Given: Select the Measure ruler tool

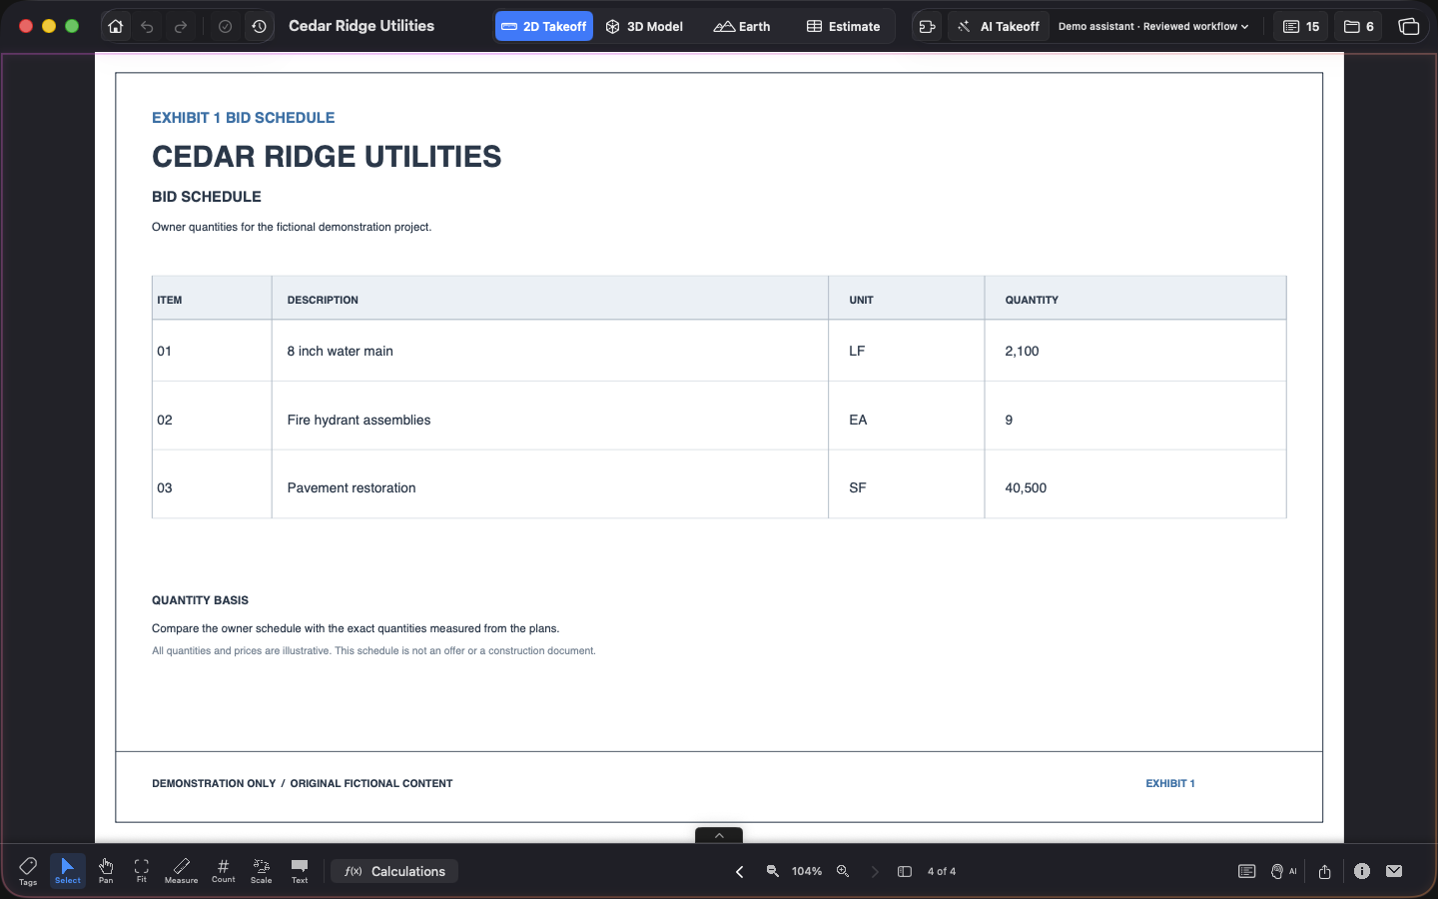Looking at the screenshot, I should tap(181, 871).
